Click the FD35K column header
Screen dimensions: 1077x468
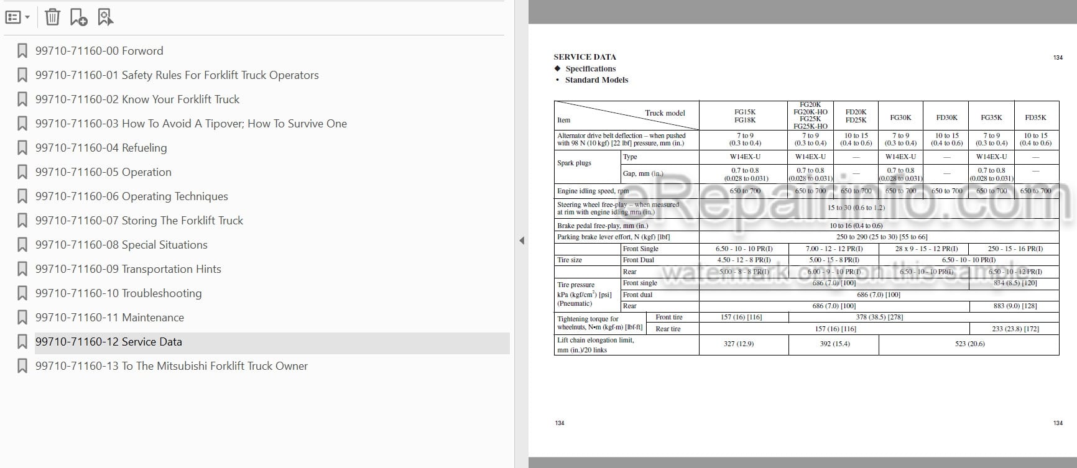(1035, 117)
